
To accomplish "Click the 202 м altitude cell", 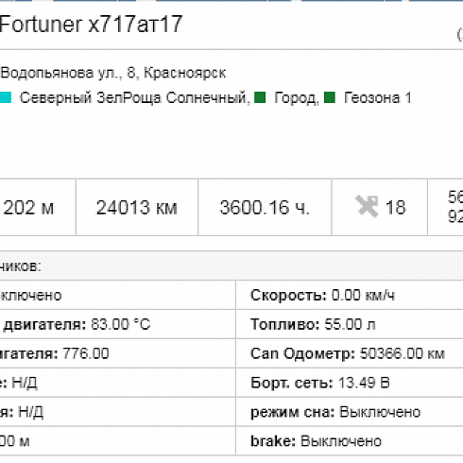I will coord(38,207).
